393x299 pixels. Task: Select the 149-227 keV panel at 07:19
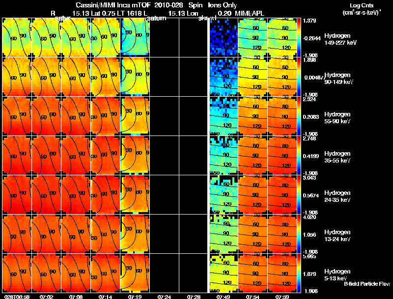pyautogui.click(x=135, y=37)
